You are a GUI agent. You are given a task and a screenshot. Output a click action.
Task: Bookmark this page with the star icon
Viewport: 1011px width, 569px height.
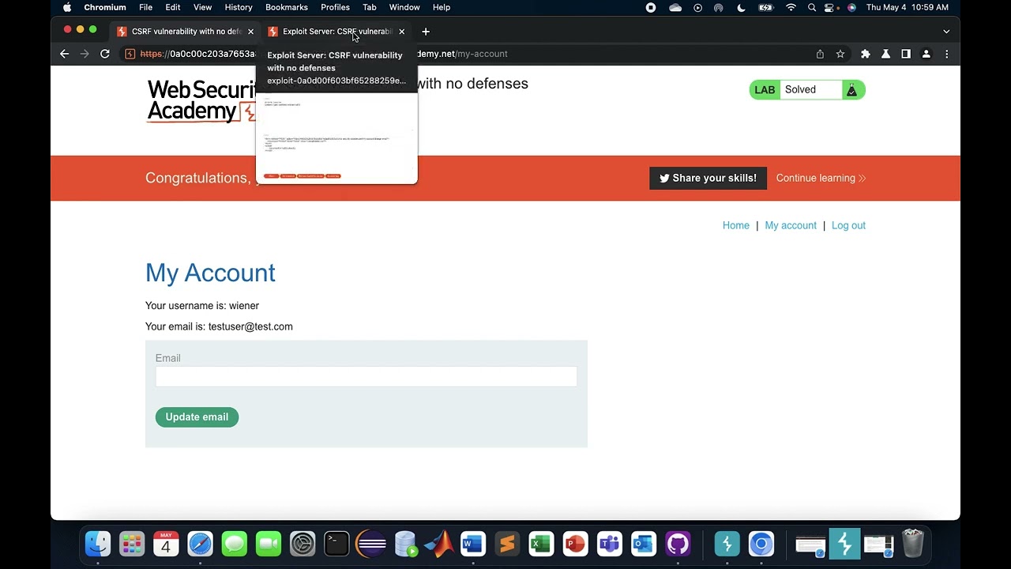tap(840, 54)
